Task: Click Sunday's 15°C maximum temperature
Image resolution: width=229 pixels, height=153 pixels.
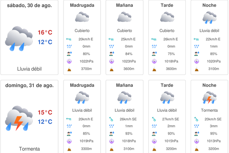Action: point(45,112)
